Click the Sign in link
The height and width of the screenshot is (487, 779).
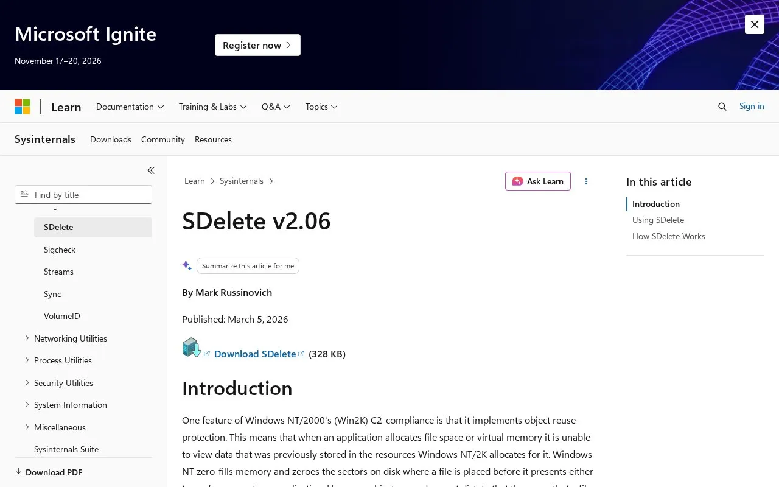[x=752, y=106]
